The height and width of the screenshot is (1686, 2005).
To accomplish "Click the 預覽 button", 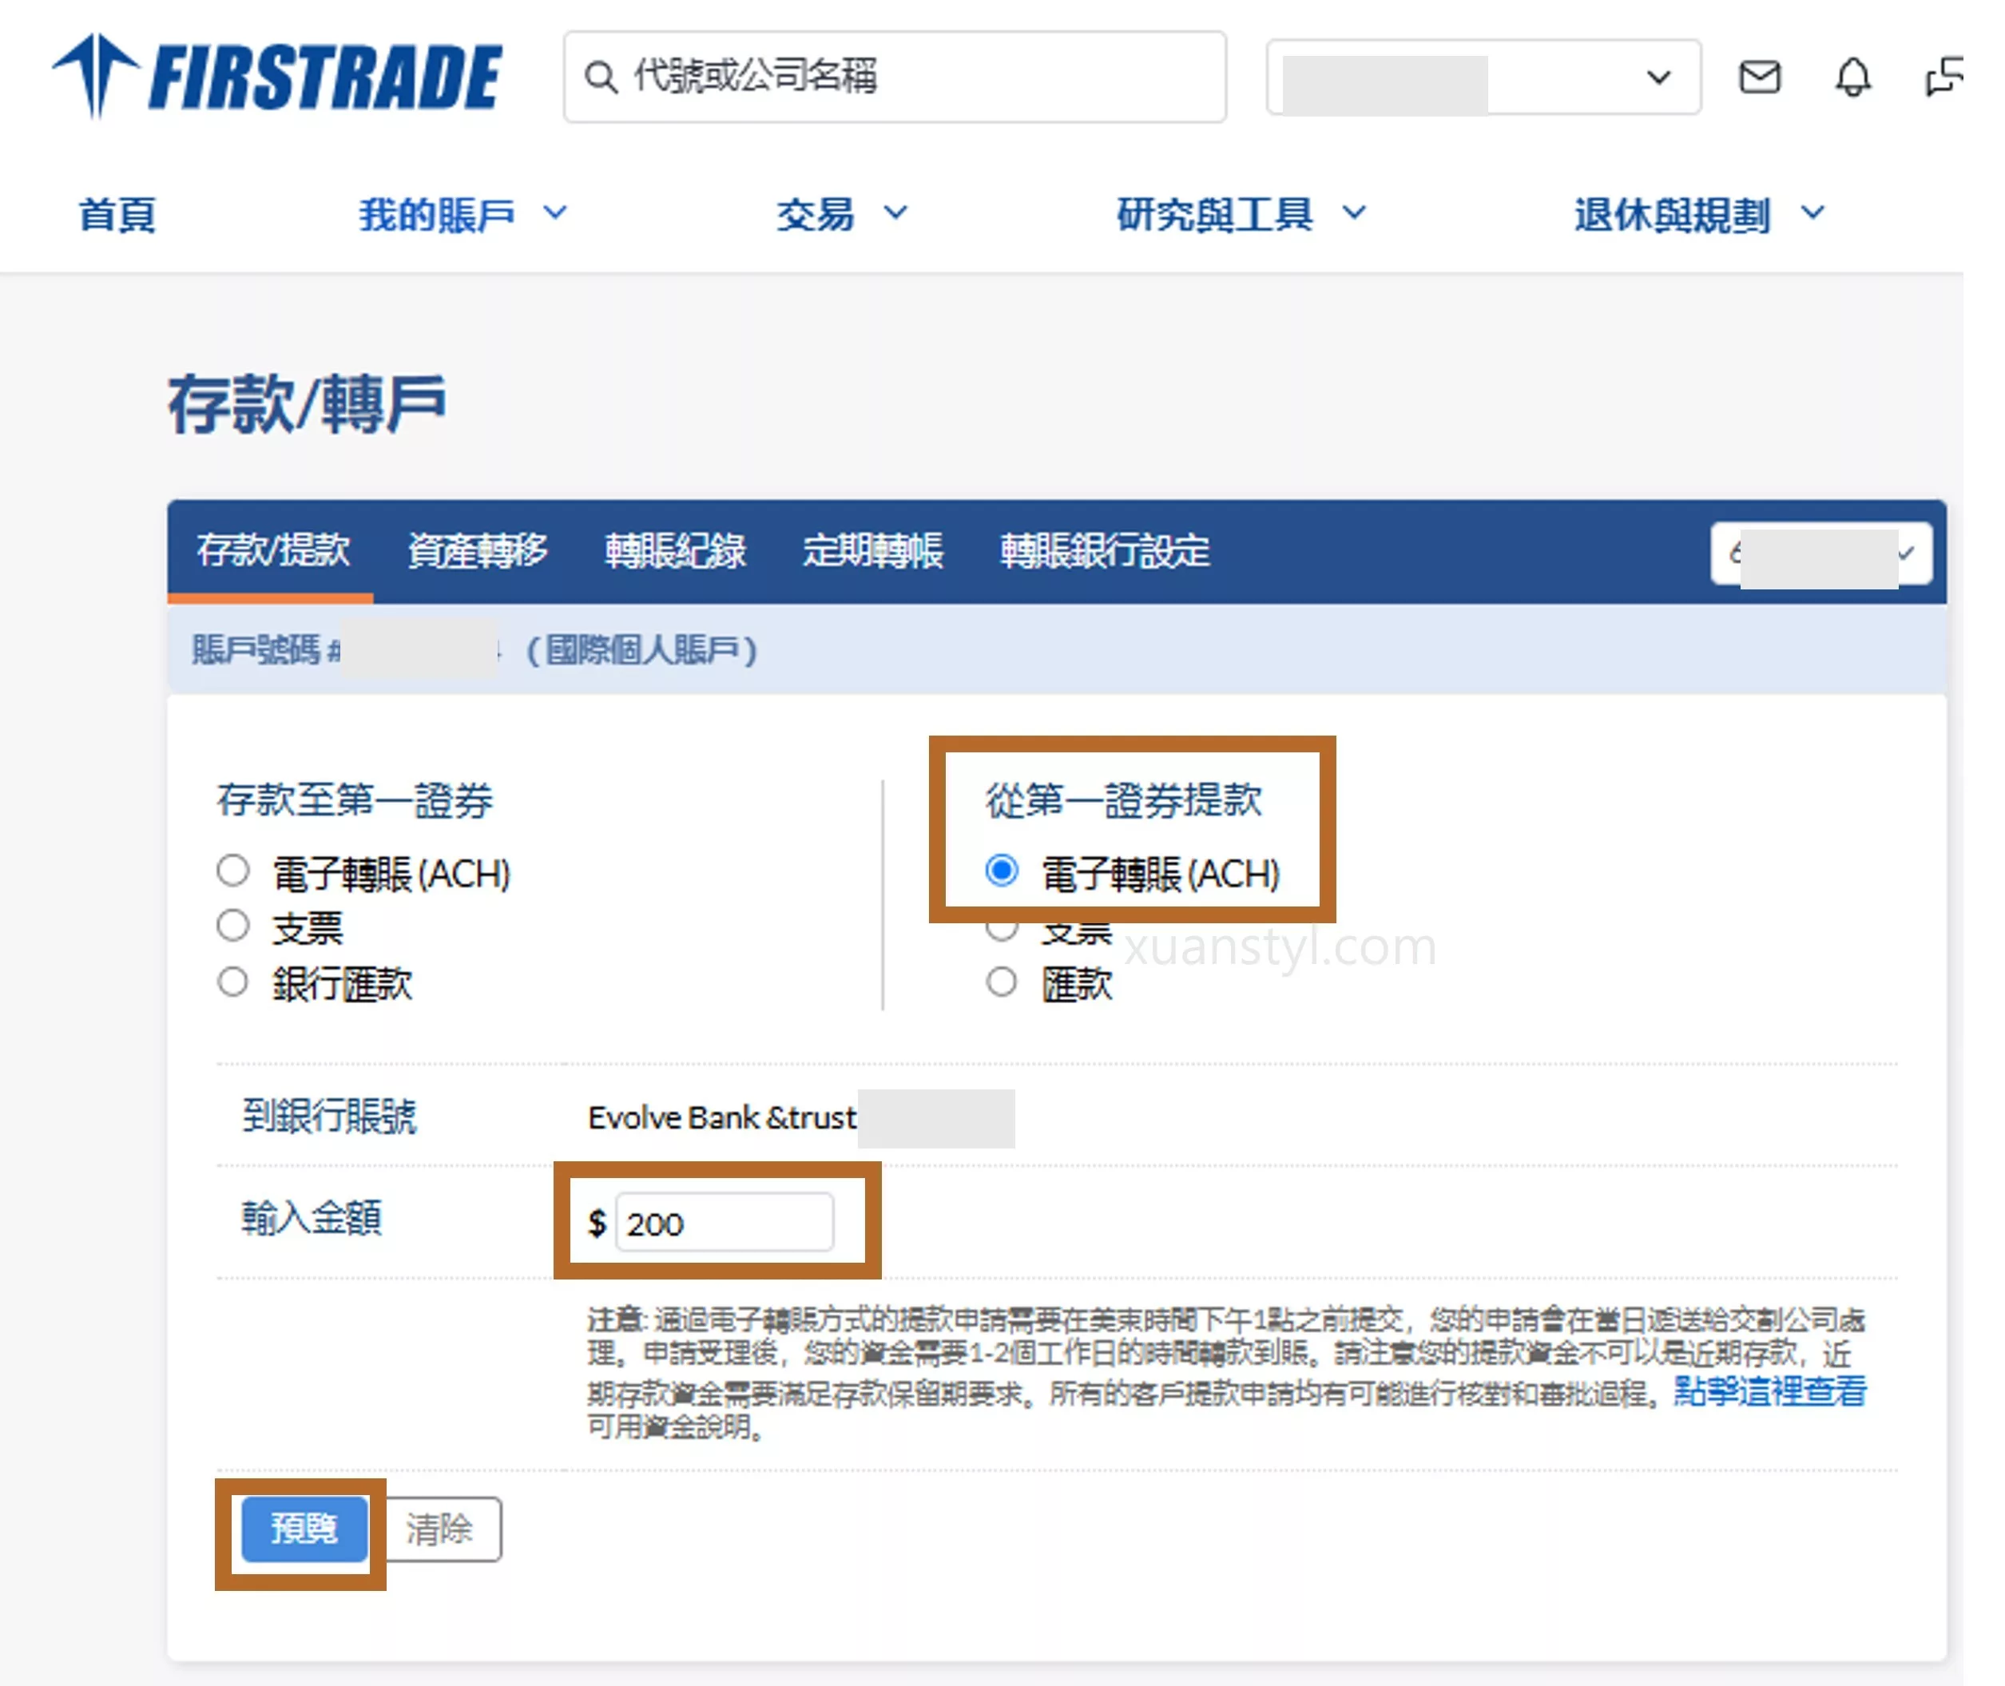I will (x=304, y=1529).
